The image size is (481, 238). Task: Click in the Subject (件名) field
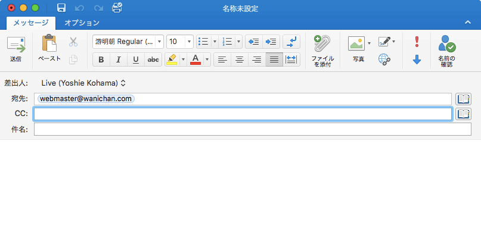coord(253,129)
